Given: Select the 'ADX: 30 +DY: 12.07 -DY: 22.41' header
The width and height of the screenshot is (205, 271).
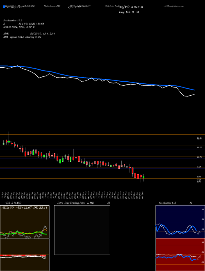Looking at the screenshot, I should pos(24,208).
